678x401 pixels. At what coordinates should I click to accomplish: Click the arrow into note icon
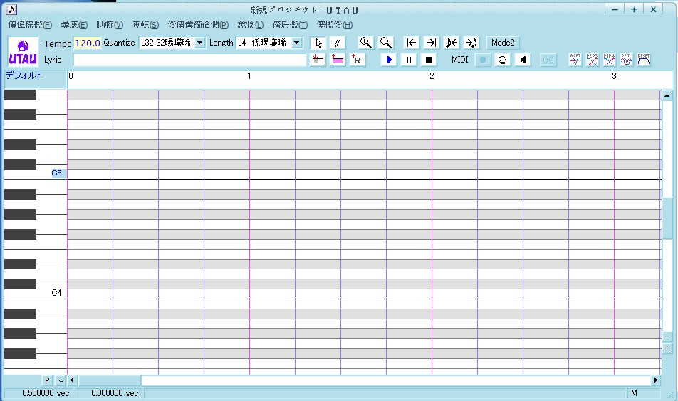pyautogui.click(x=471, y=43)
